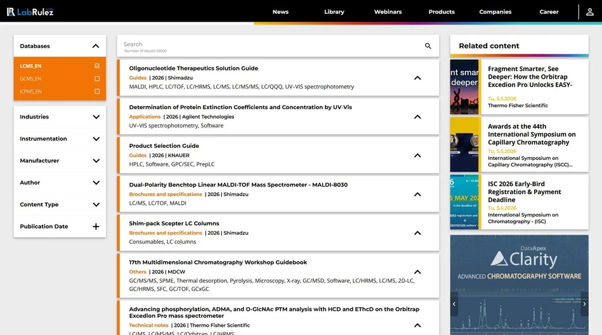
Task: Click the LabRulez logo
Action: tap(30, 12)
